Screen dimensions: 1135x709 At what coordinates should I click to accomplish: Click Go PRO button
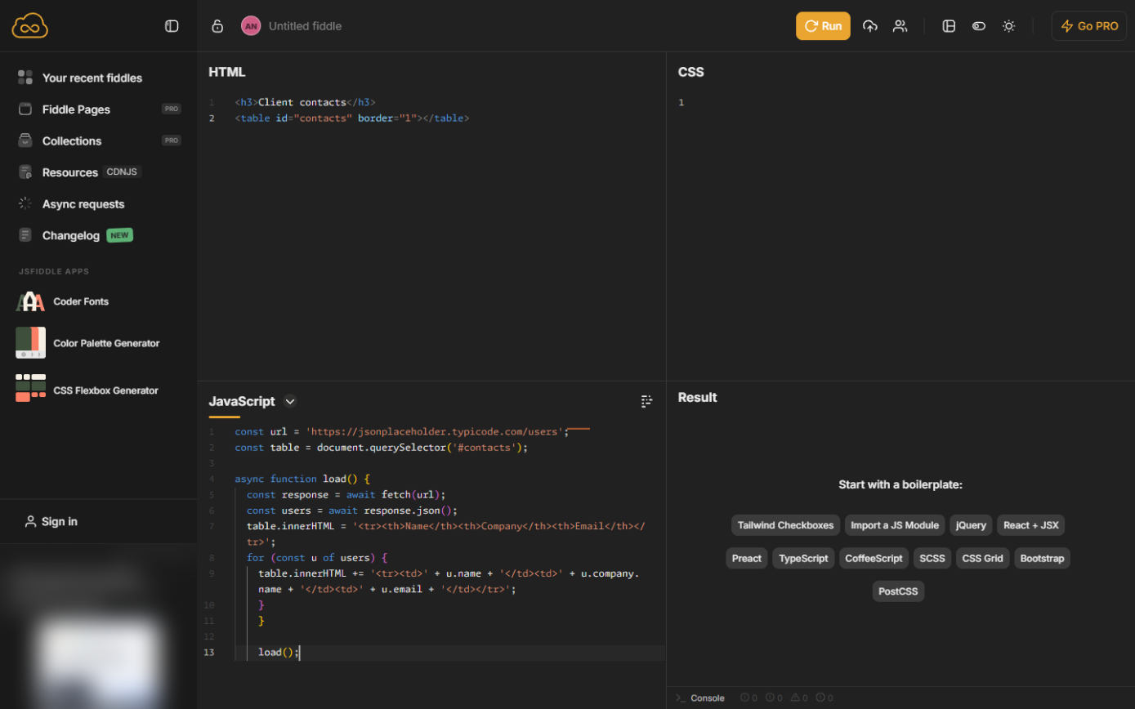tap(1089, 26)
